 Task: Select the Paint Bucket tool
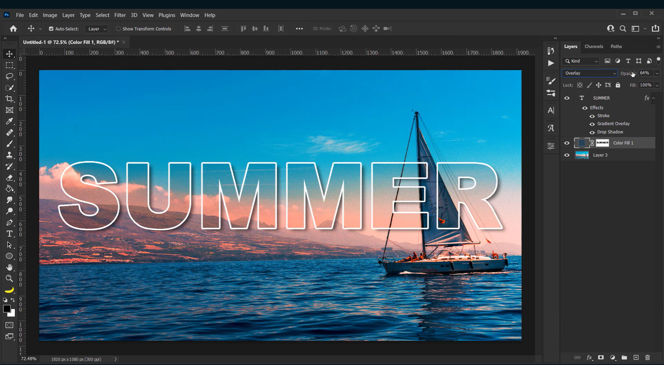[x=9, y=189]
